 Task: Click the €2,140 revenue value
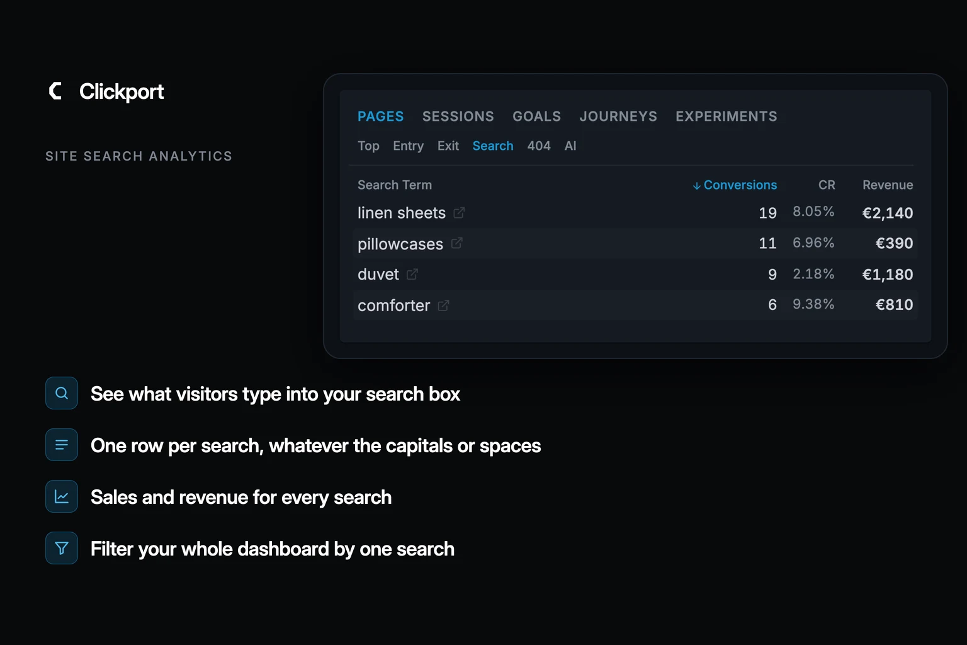pyautogui.click(x=888, y=213)
